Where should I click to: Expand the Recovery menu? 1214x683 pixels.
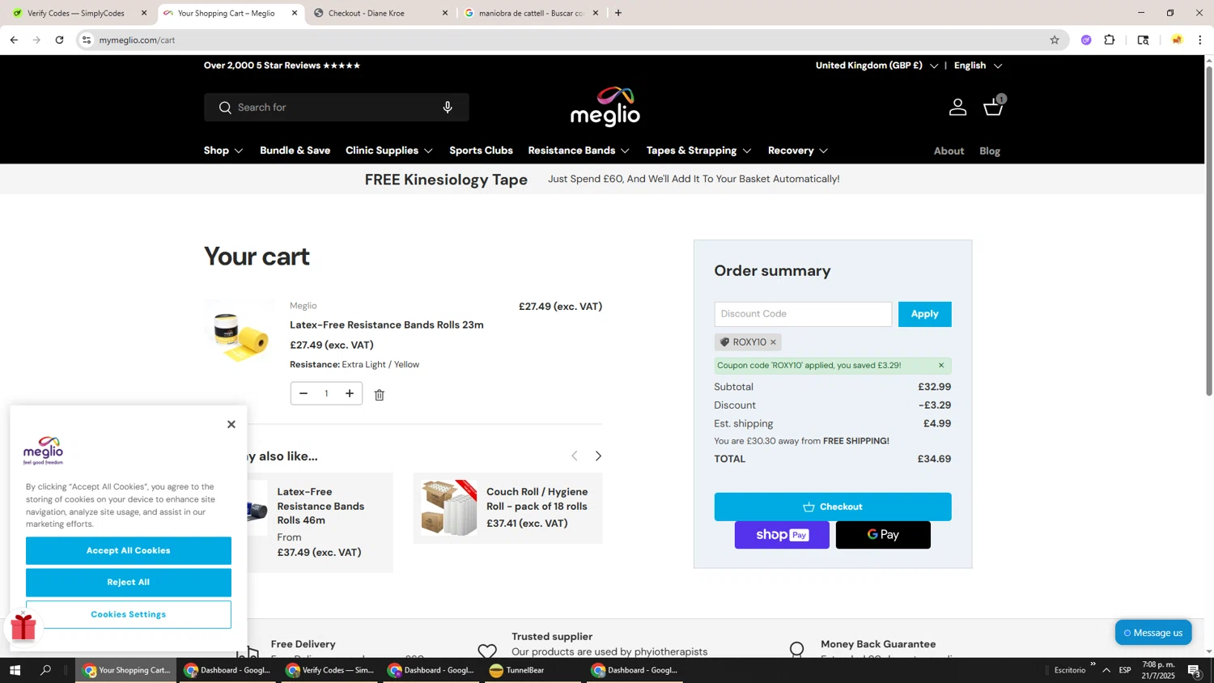point(798,151)
